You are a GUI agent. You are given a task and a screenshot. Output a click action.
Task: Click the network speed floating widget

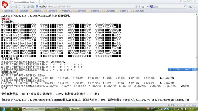coord(182,69)
